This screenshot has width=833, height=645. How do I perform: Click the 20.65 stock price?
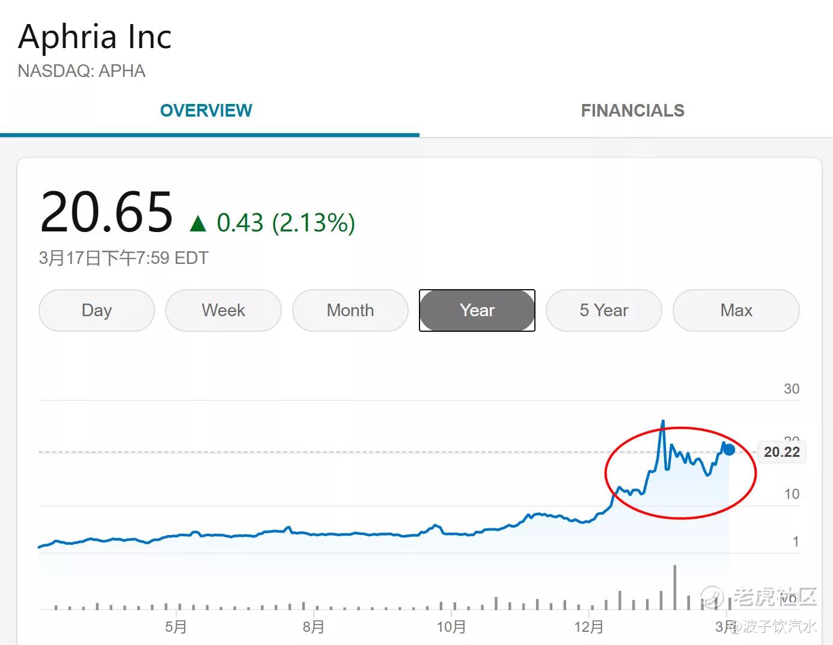(106, 212)
